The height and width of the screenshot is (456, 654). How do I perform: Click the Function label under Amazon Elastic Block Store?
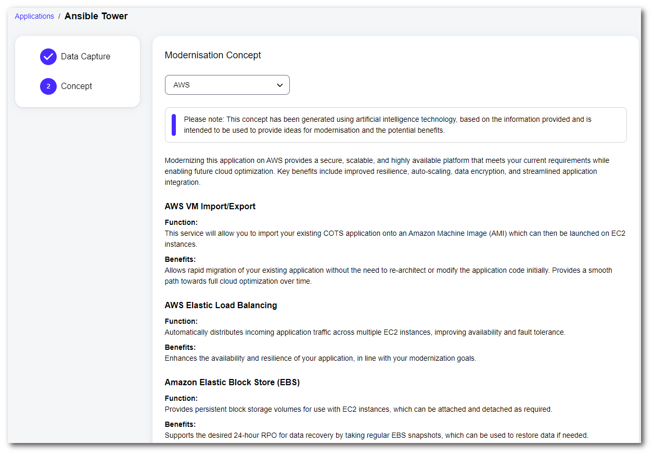[x=181, y=398]
